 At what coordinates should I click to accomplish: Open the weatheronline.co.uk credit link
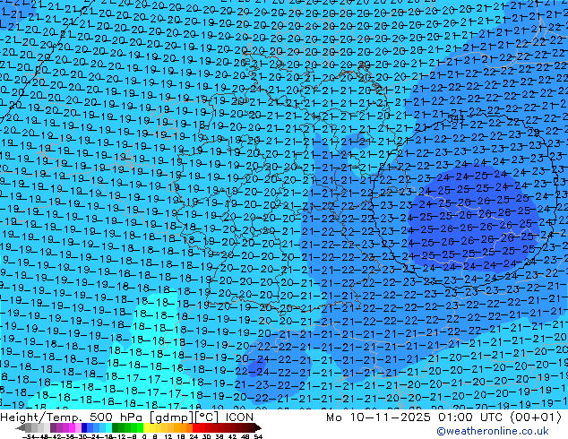click(493, 431)
